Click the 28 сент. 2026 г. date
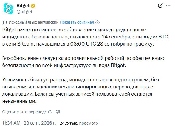The height and width of the screenshot is (126, 175). coord(40,123)
